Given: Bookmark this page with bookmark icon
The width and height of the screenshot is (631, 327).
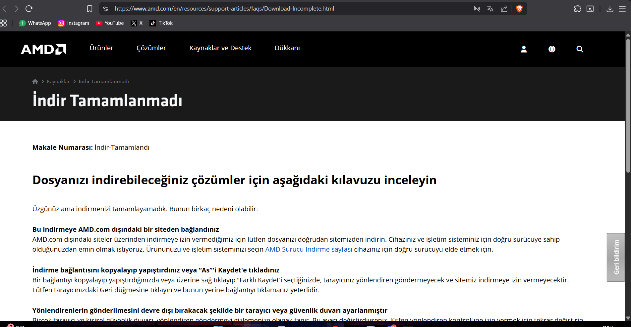Looking at the screenshot, I should pos(89,9).
